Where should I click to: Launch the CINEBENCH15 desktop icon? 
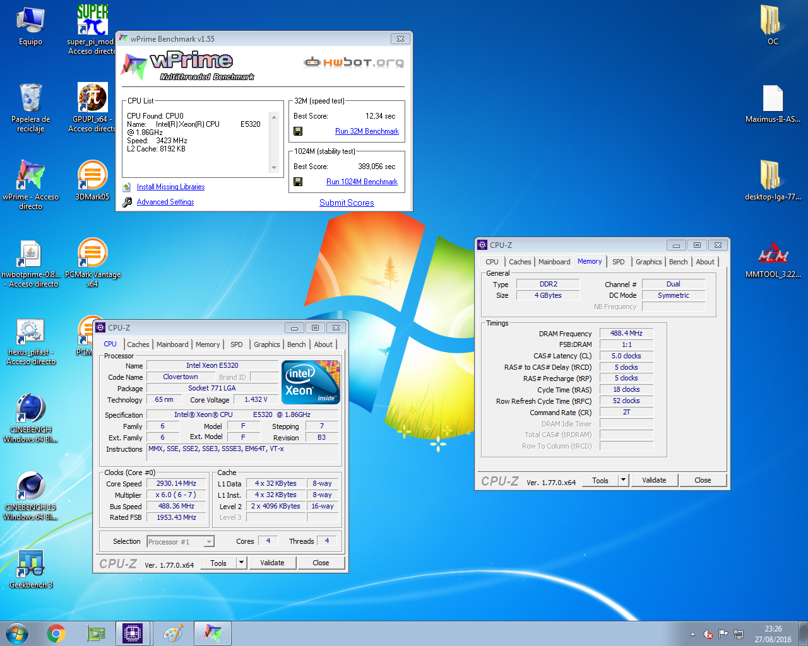(x=30, y=496)
